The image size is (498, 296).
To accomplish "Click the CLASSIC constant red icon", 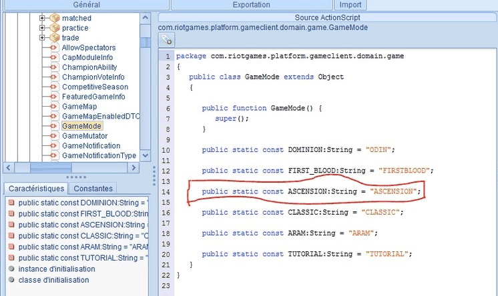I will (x=11, y=236).
